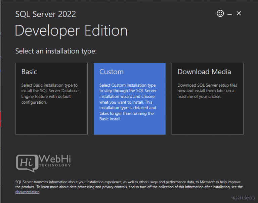Minimize the SQL Server installer window
258x203 pixels.
click(230, 14)
